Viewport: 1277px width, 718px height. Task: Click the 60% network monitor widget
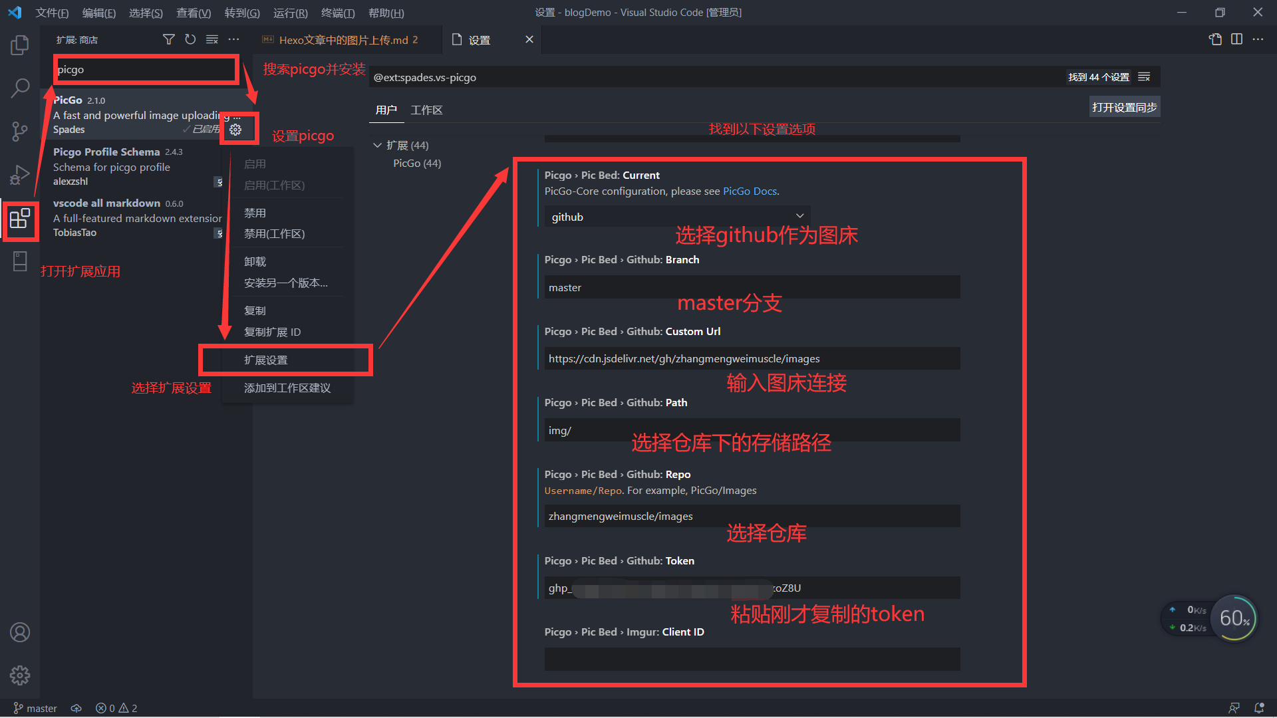click(x=1234, y=618)
